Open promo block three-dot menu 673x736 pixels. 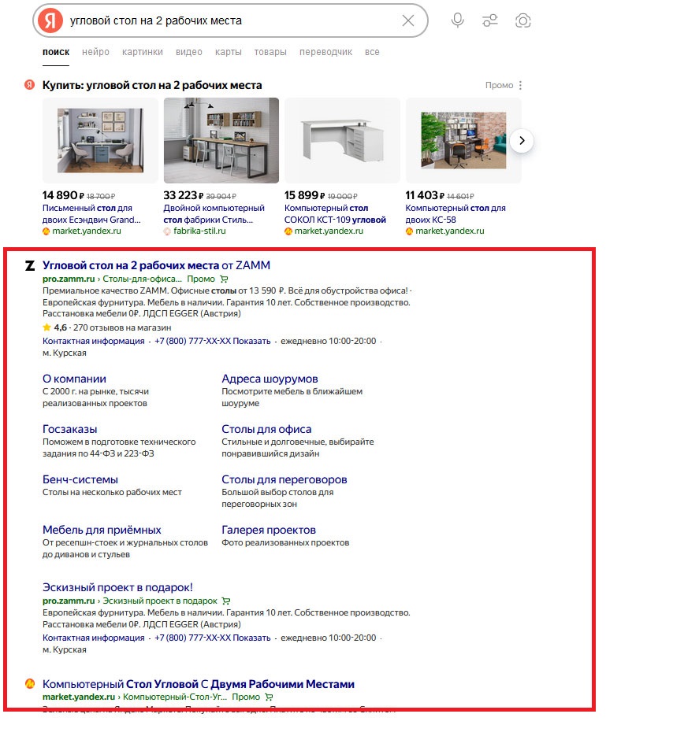coord(520,86)
